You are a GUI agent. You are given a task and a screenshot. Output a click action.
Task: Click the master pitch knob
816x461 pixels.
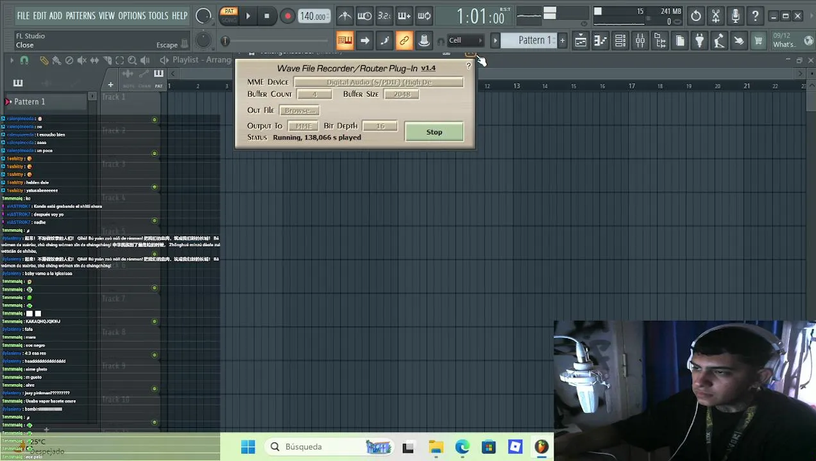click(x=203, y=41)
